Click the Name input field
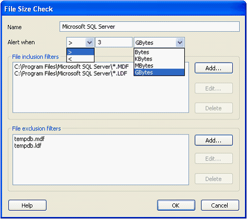The width and height of the screenshot is (247, 219). (150, 27)
